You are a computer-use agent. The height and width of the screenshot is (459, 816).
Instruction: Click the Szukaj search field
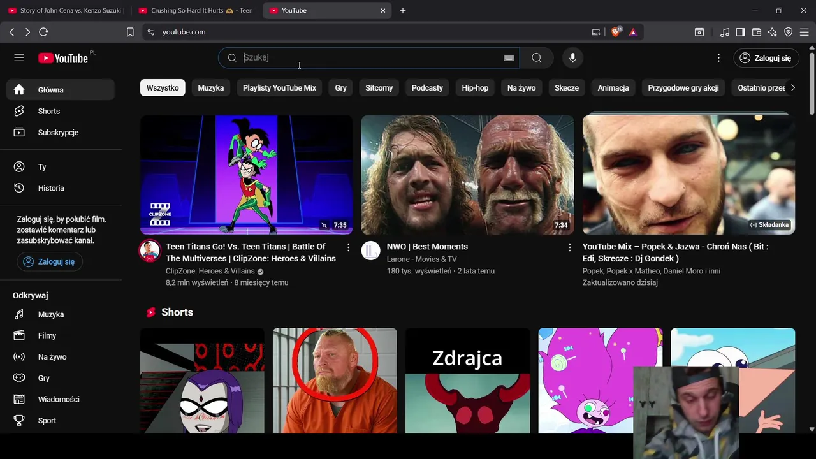coord(370,58)
